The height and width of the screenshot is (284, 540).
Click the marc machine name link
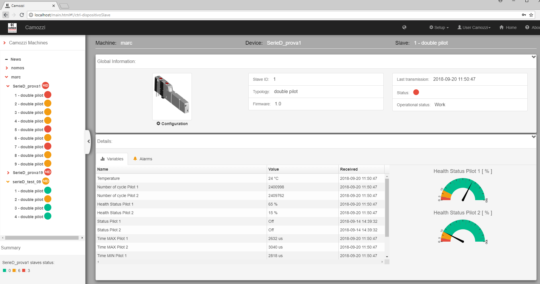point(126,43)
